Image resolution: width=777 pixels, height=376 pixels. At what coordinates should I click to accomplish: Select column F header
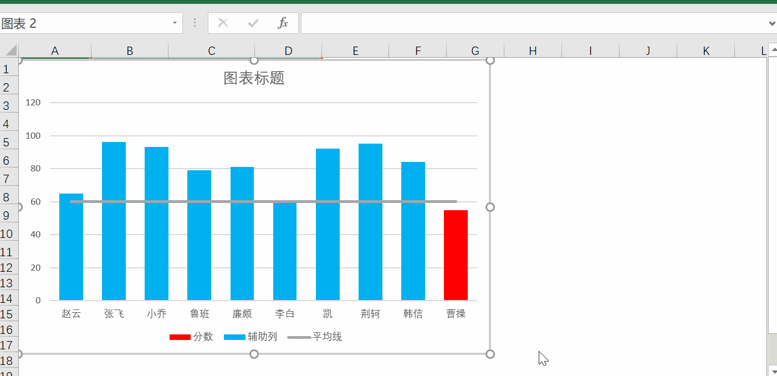pyautogui.click(x=418, y=51)
